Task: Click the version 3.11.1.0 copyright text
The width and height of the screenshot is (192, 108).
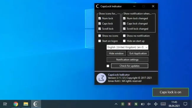Action: 130,78
